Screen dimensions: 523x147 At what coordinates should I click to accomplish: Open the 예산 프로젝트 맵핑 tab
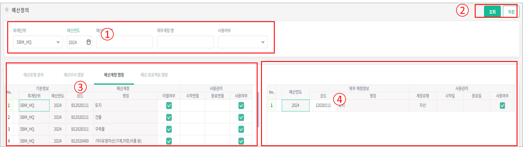pyautogui.click(x=154, y=75)
